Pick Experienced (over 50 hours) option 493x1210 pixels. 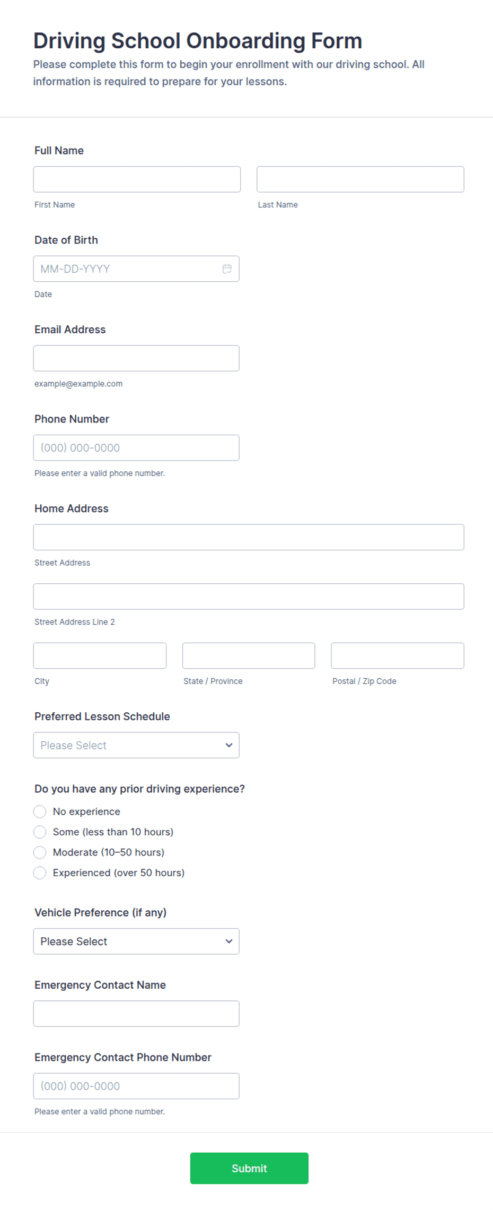pos(40,872)
